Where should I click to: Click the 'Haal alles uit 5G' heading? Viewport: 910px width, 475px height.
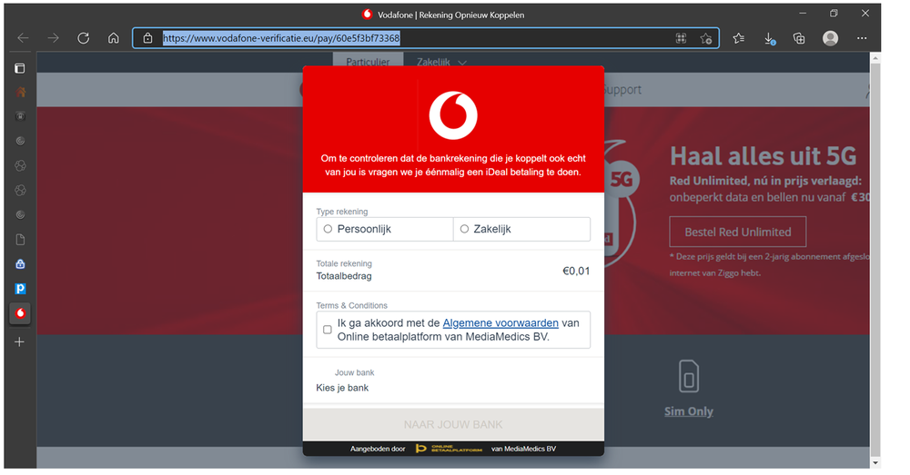tap(763, 156)
